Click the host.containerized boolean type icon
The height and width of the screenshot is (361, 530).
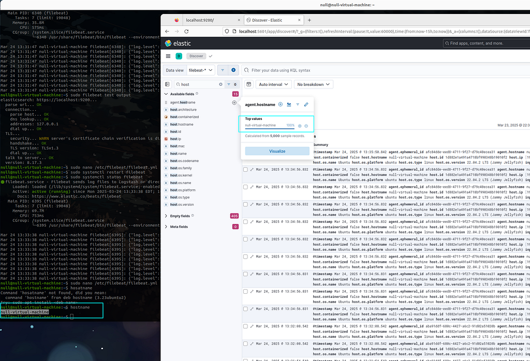[x=166, y=117]
